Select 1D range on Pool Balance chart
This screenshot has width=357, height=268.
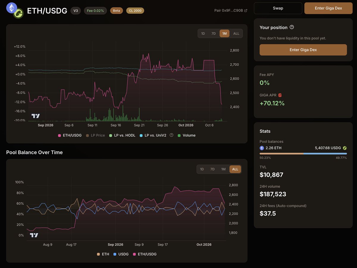[x=202, y=169]
